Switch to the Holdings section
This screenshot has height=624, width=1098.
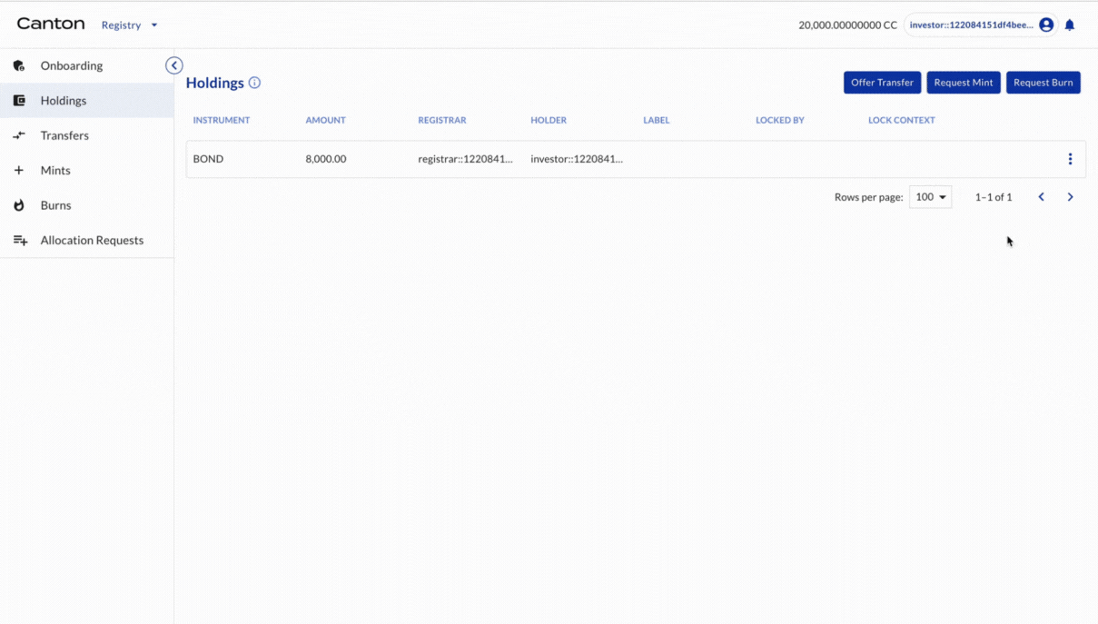pos(64,100)
